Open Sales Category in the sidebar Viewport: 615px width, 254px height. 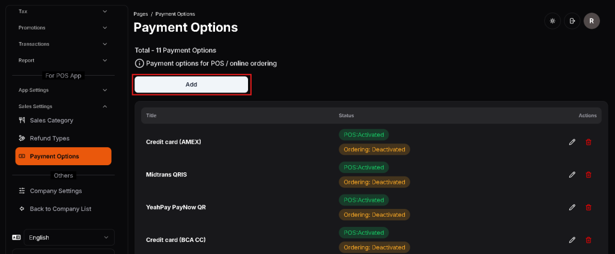point(51,120)
